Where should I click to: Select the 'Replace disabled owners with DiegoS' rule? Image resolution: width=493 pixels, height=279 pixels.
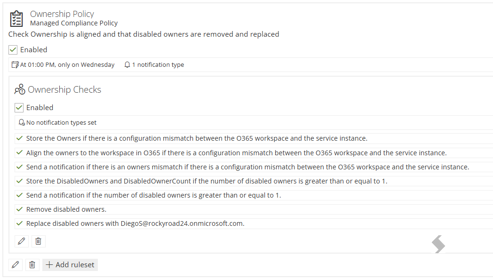[x=254, y=223]
